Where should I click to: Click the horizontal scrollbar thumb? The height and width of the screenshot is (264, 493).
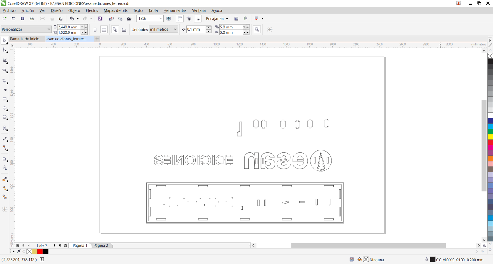click(368, 246)
